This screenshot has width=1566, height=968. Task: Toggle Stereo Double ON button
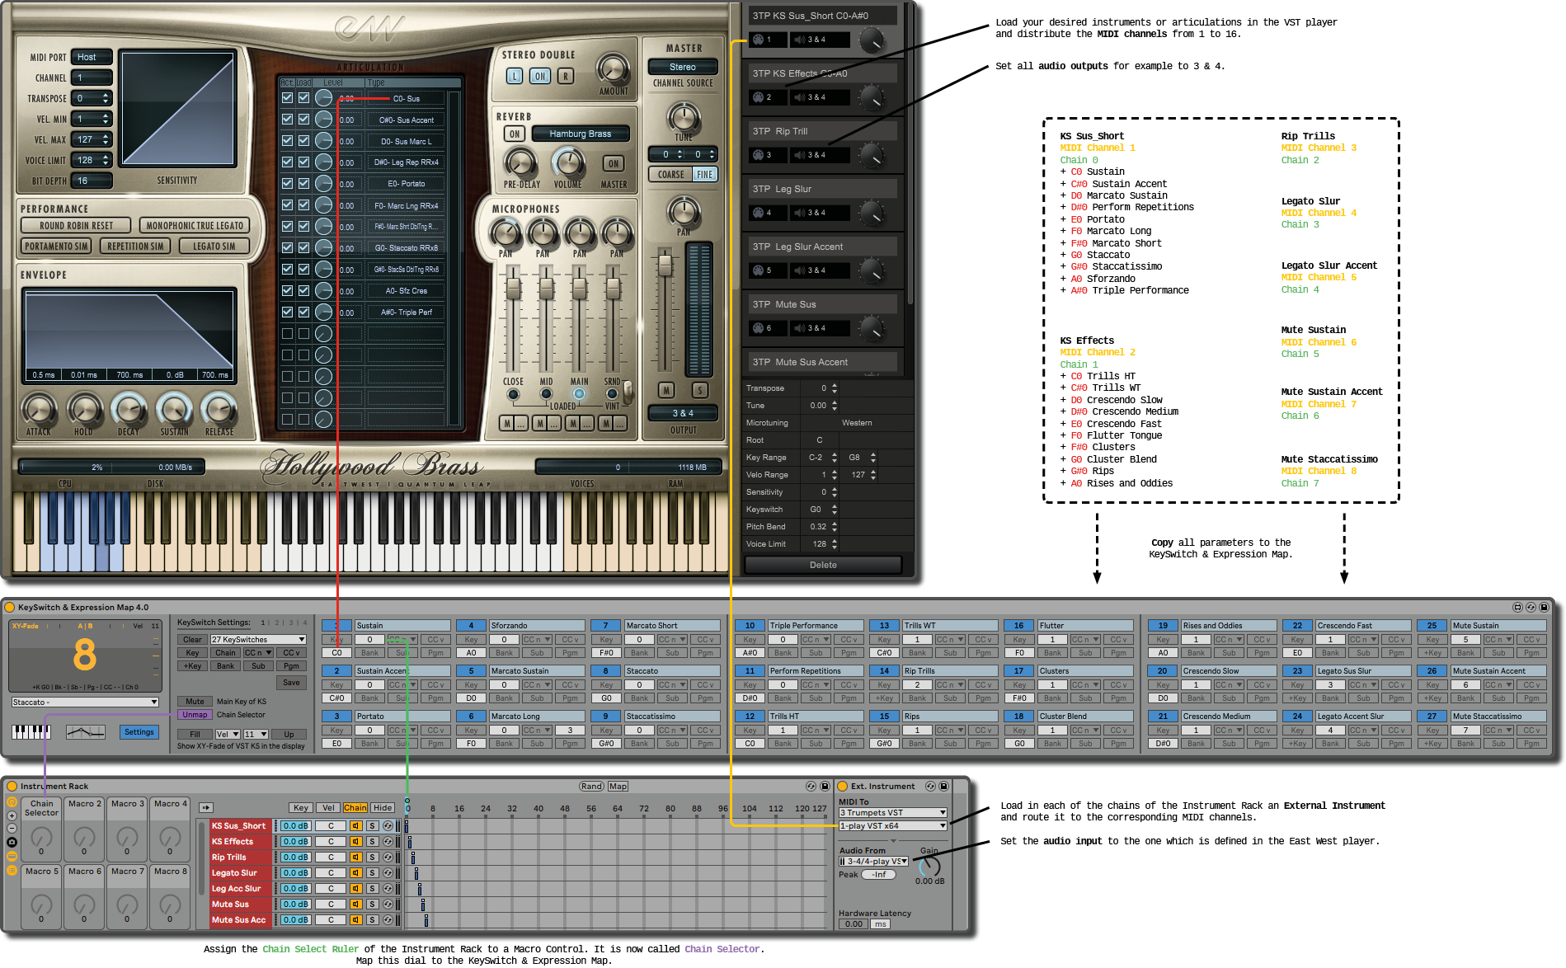coord(539,76)
